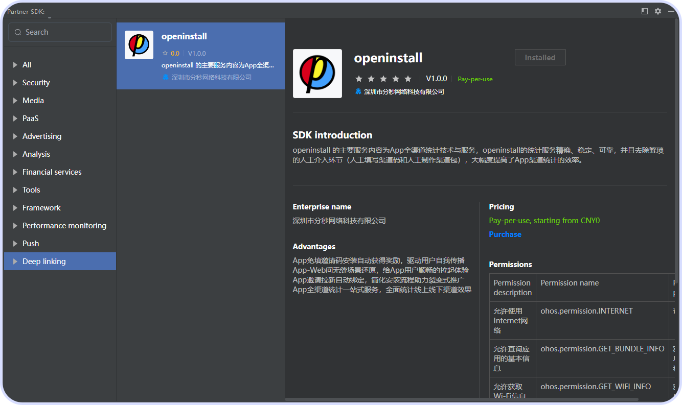The width and height of the screenshot is (682, 405).
Task: Expand the Advertising category arrow
Action: 15,136
